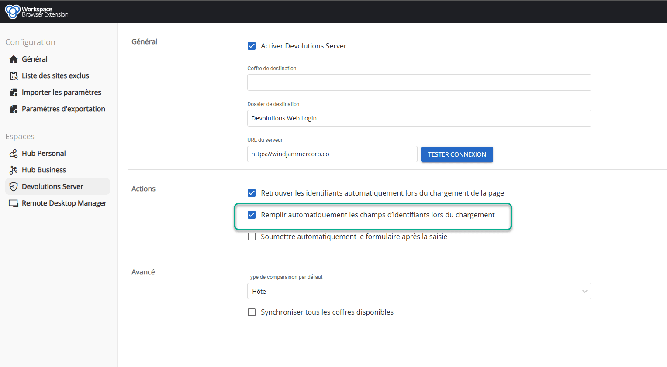This screenshot has height=367, width=667.
Task: Check Synchroniser tous les coffres disponibles
Action: 252,312
